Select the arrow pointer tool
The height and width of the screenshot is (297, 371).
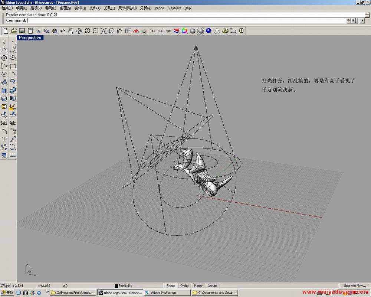4,42
